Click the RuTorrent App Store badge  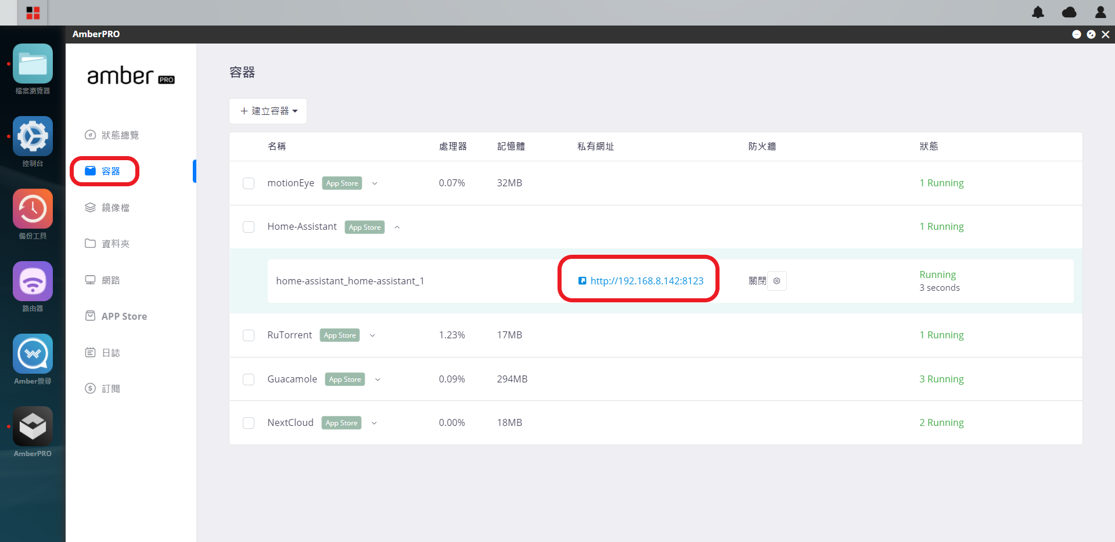click(340, 335)
